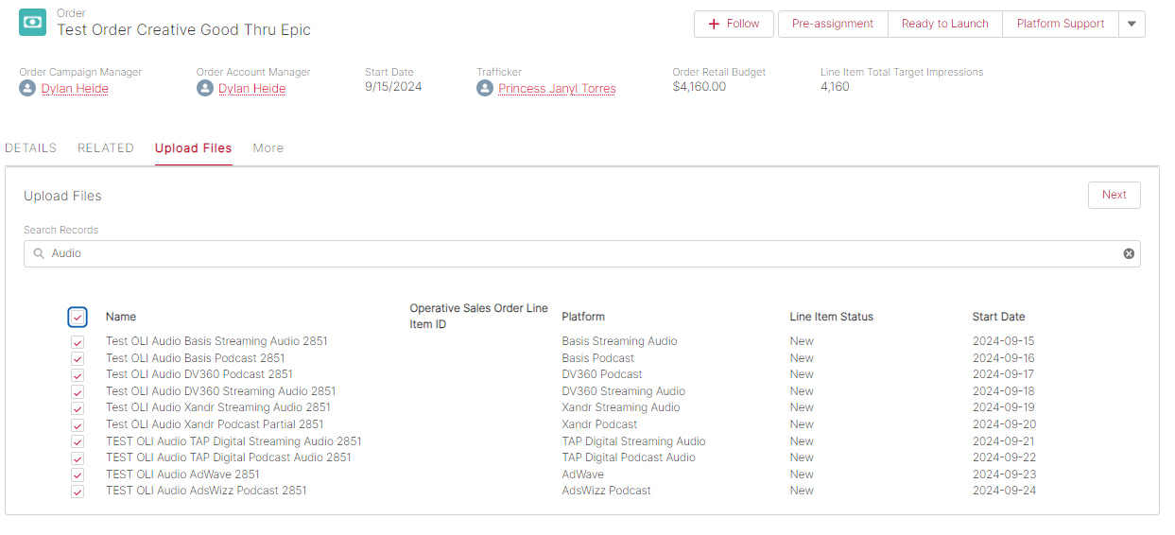Screen dimensions: 1175x535
Task: Open Princess Janyl Torres trafficker link
Action: [x=557, y=89]
